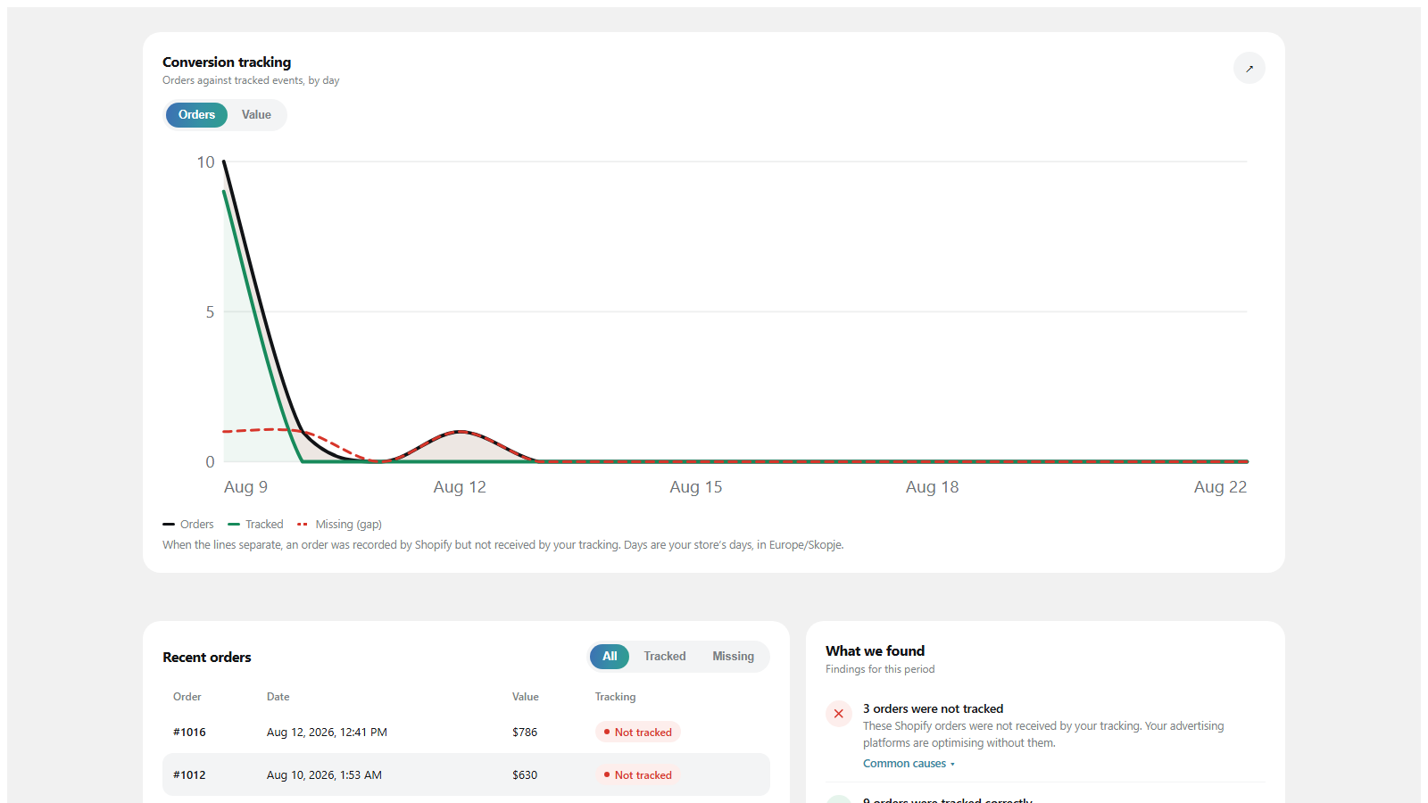This screenshot has height=803, width=1428.
Task: Click the red dot in #1012 status badge
Action: coord(607,775)
